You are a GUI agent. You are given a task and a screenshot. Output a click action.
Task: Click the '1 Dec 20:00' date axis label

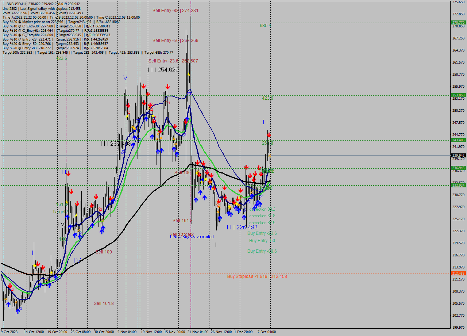[243, 332]
